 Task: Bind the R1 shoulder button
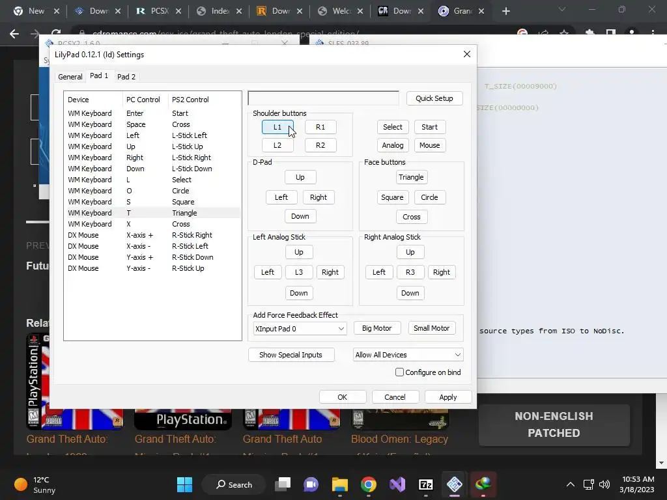click(320, 127)
